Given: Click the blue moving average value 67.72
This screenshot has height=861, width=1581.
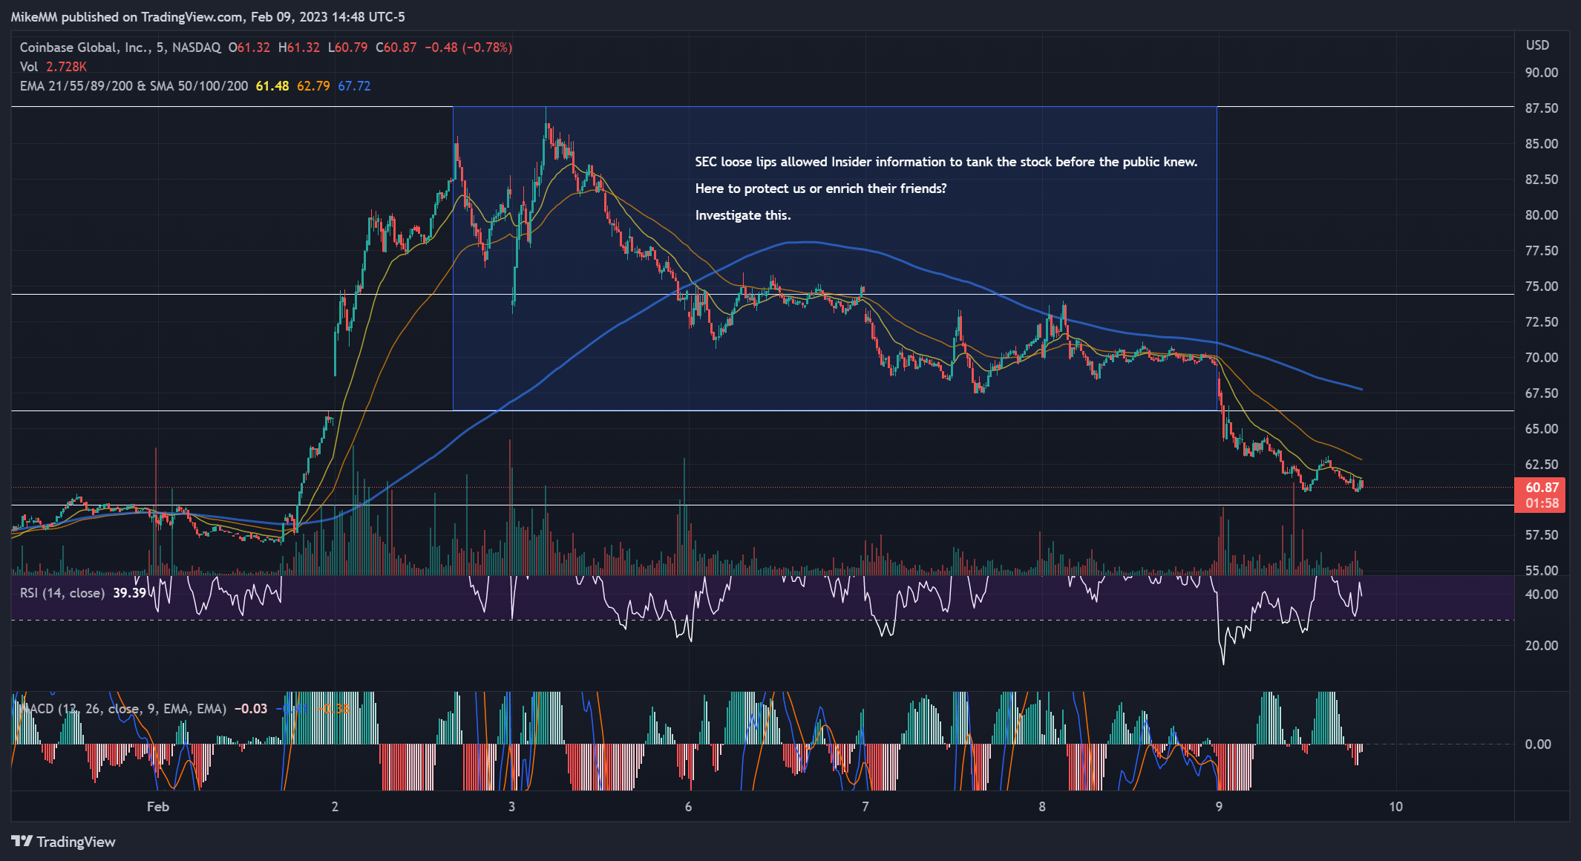Looking at the screenshot, I should [354, 86].
